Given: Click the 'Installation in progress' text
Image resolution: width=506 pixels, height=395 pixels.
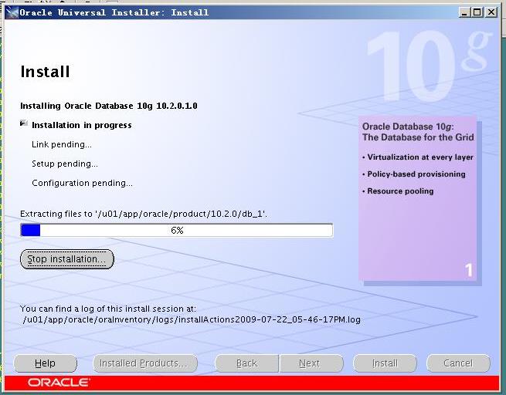Looking at the screenshot, I should click(x=82, y=125).
